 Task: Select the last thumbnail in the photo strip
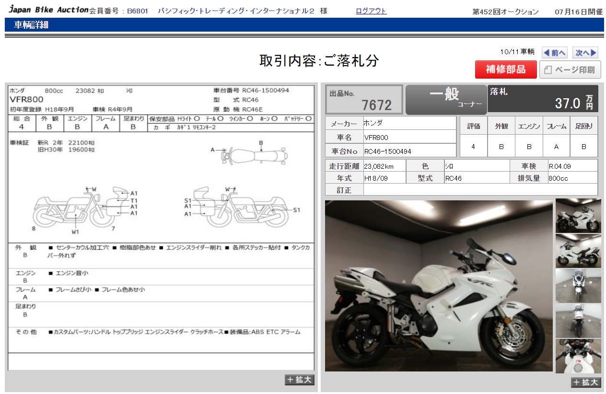[x=578, y=356]
